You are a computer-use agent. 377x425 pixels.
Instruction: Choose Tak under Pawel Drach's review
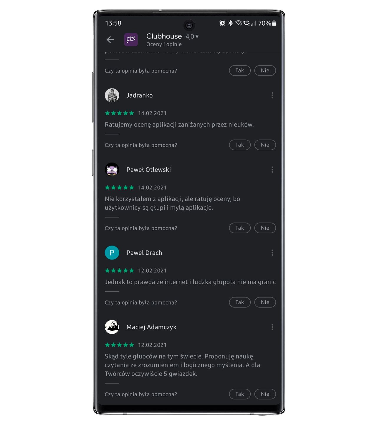pyautogui.click(x=240, y=302)
